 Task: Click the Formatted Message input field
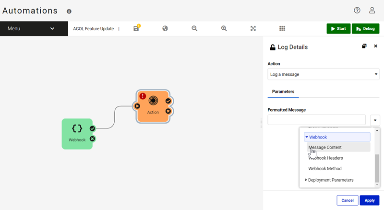pos(316,120)
